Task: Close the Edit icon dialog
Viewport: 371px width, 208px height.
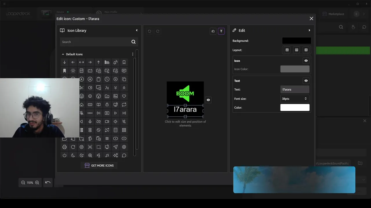Action: [x=311, y=18]
